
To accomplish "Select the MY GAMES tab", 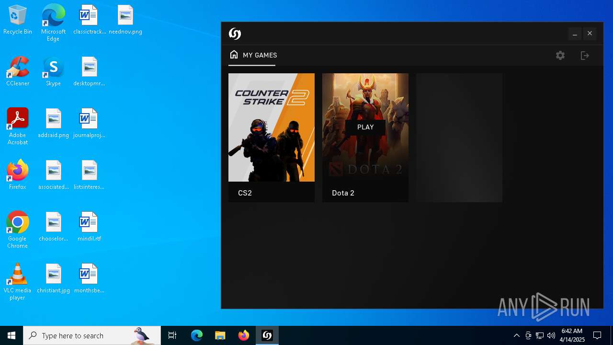I will (253, 55).
